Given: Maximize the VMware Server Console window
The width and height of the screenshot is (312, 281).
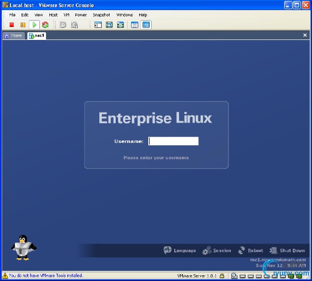Looking at the screenshot, I should tap(297, 5).
